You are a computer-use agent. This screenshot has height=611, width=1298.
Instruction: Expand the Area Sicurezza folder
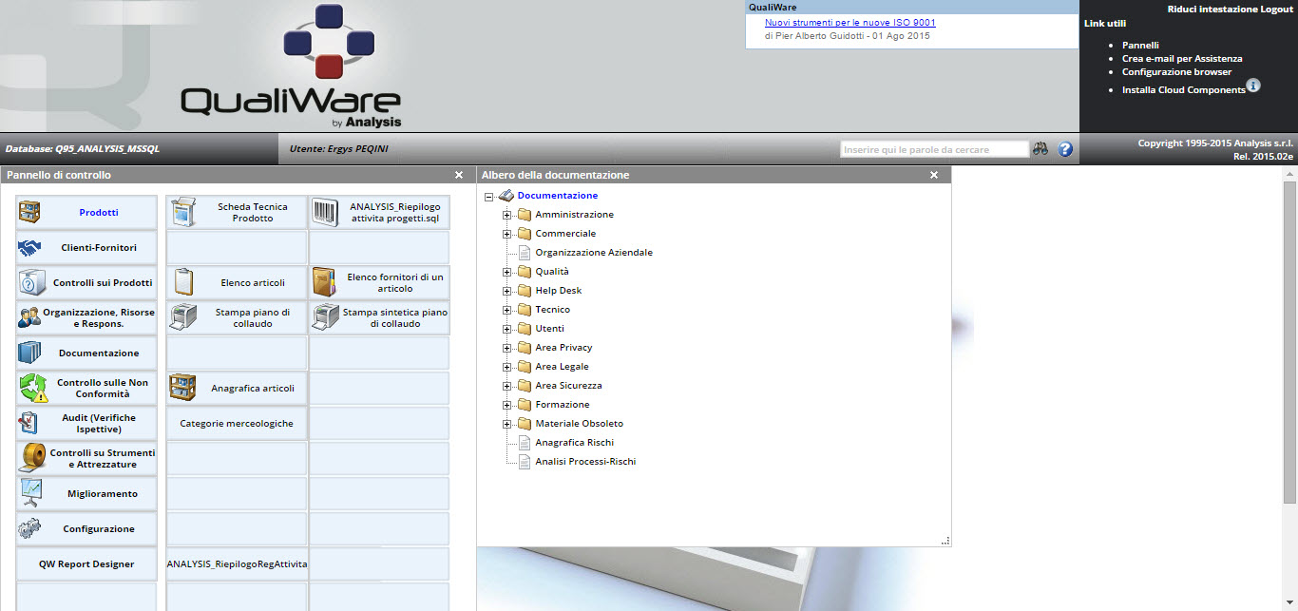point(507,386)
